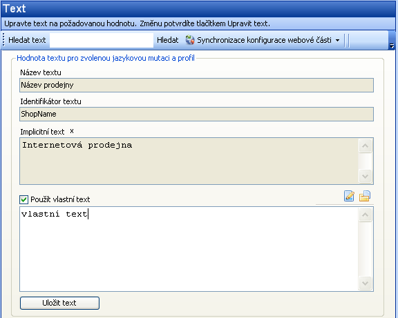The width and height of the screenshot is (398, 318).
Task: Click the open folder icon above custom text
Action: click(x=365, y=196)
